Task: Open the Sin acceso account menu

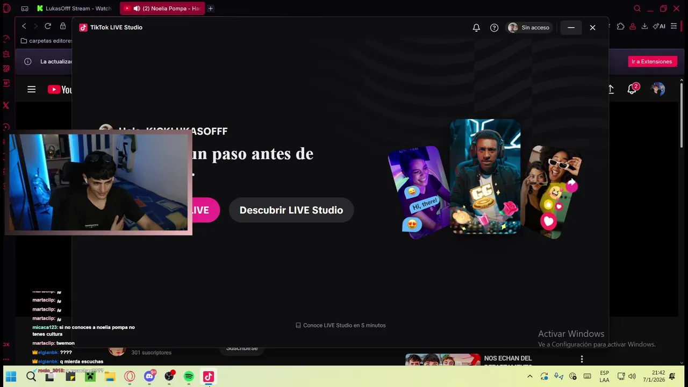Action: (x=529, y=27)
